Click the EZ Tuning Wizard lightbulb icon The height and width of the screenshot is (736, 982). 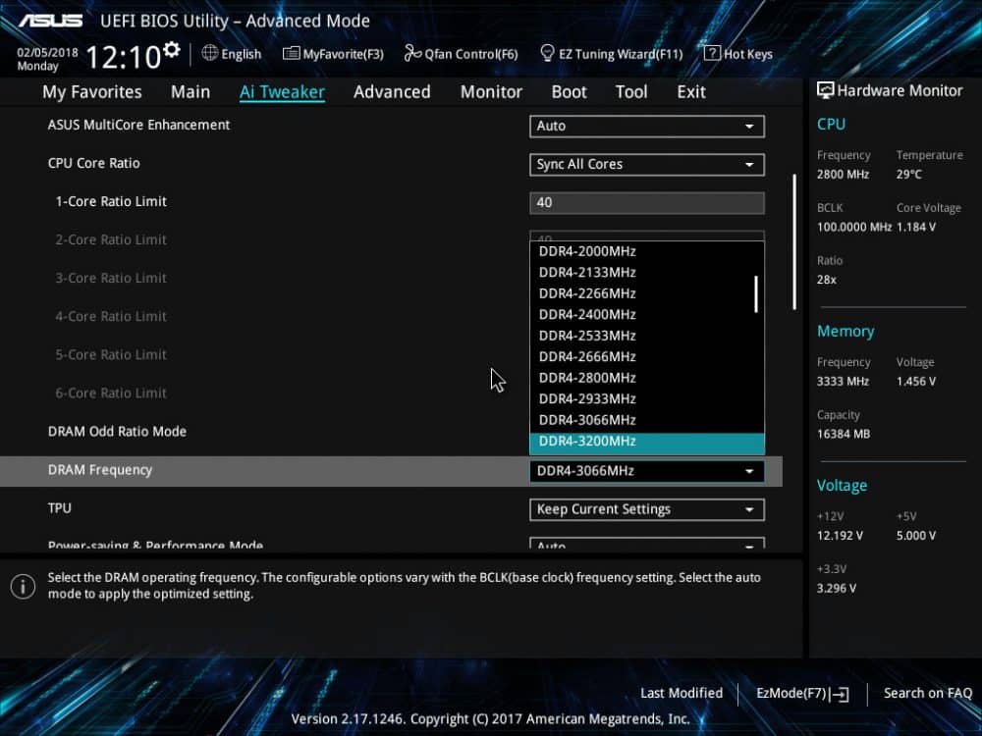[547, 53]
